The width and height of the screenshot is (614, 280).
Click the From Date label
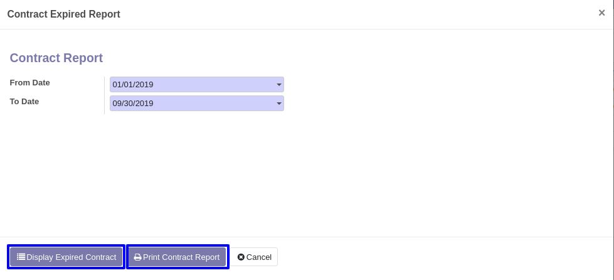point(29,83)
